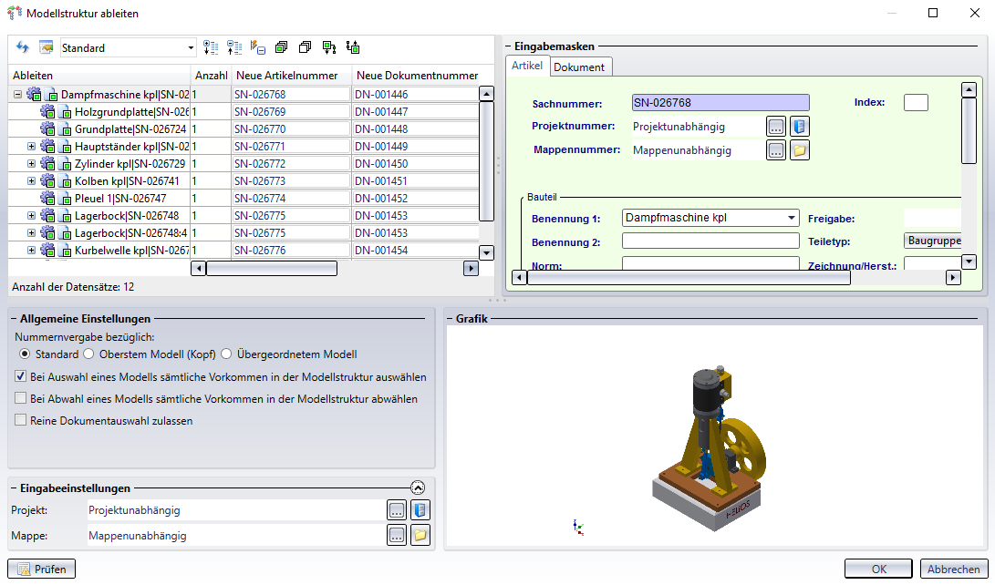Enable Reine Dokumentauswahl zulassen
995x585 pixels.
(x=21, y=421)
